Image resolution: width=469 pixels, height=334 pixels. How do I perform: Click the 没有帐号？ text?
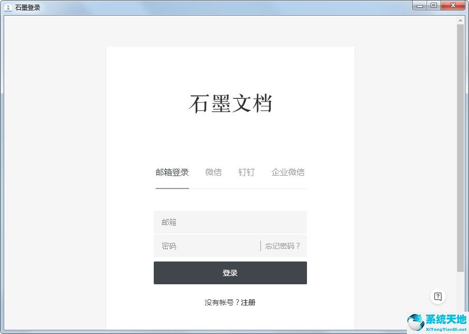tap(222, 302)
